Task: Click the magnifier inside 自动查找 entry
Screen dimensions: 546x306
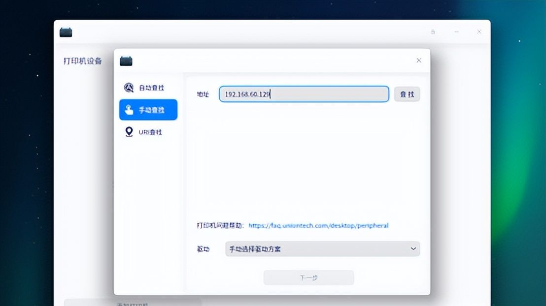Action: pos(128,87)
